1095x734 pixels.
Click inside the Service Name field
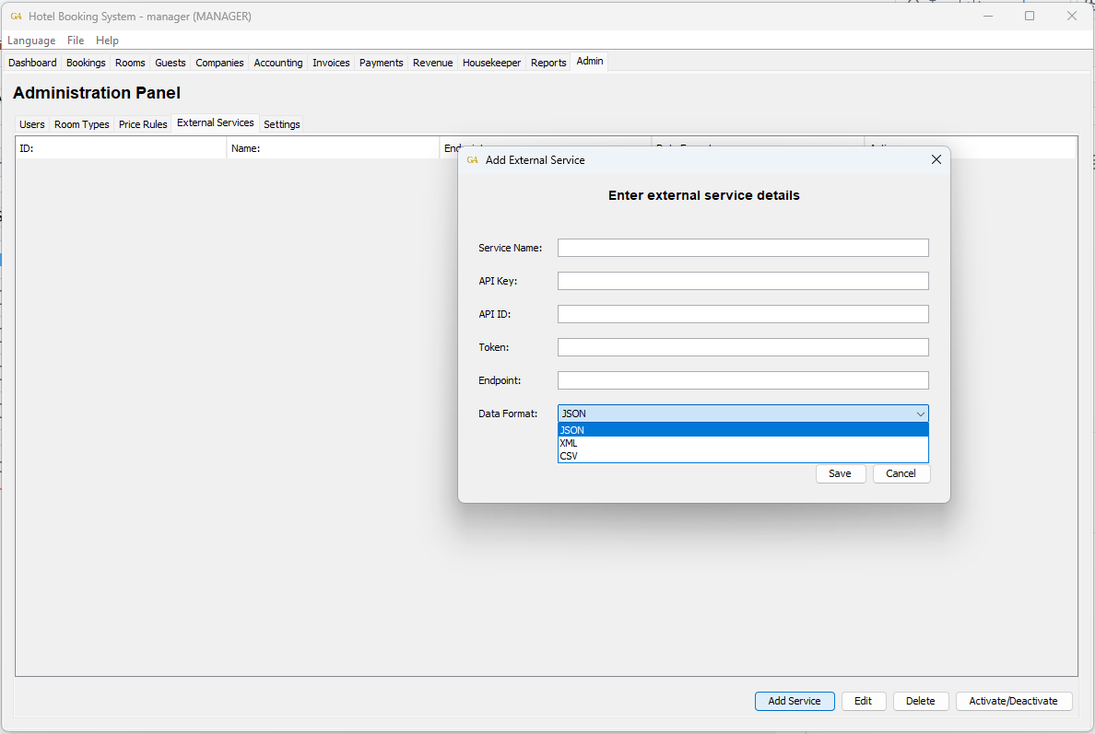(742, 247)
